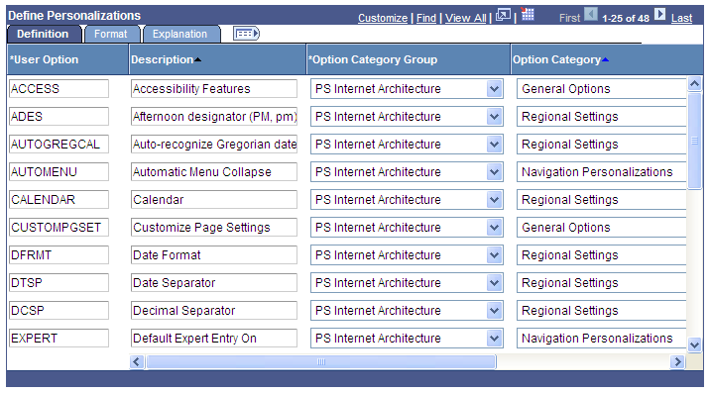
Task: Download grid to spreadsheet icon
Action: pos(528,15)
